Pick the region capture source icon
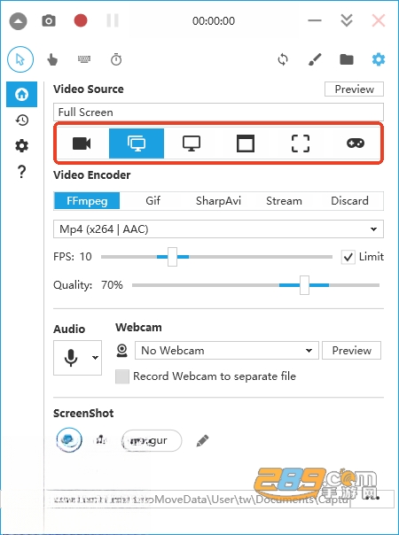 [x=301, y=143]
